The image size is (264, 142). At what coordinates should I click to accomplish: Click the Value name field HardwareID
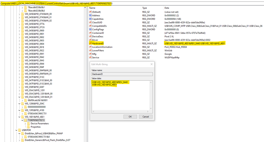click(x=122, y=74)
